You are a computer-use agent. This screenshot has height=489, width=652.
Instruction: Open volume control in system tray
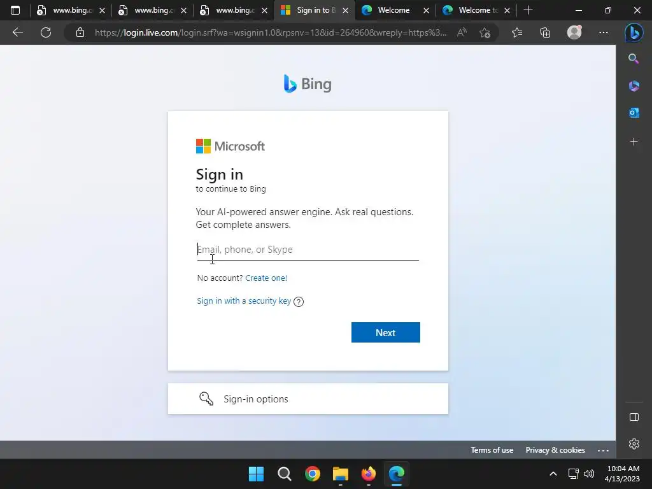[x=589, y=474]
